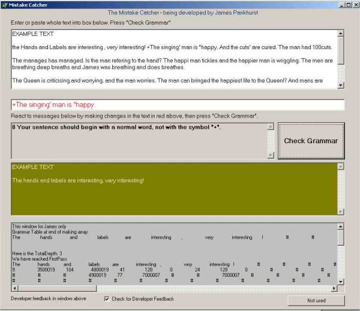Click the developer window scroll up arrow
The image size is (360, 311).
(x=341, y=227)
